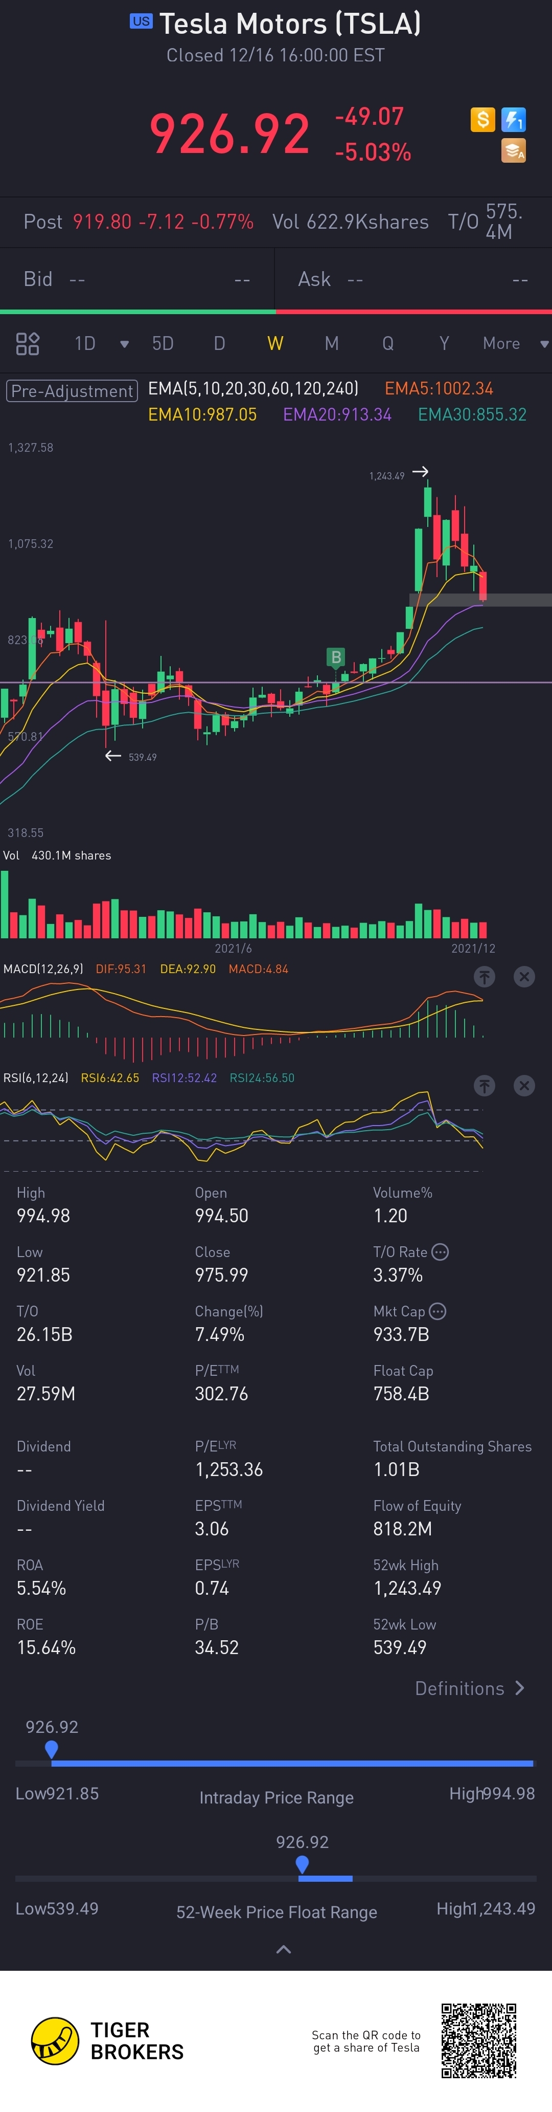Tap the 1,243.49 high marker on chart
Viewport: 552px width, 2112px height.
tap(386, 475)
